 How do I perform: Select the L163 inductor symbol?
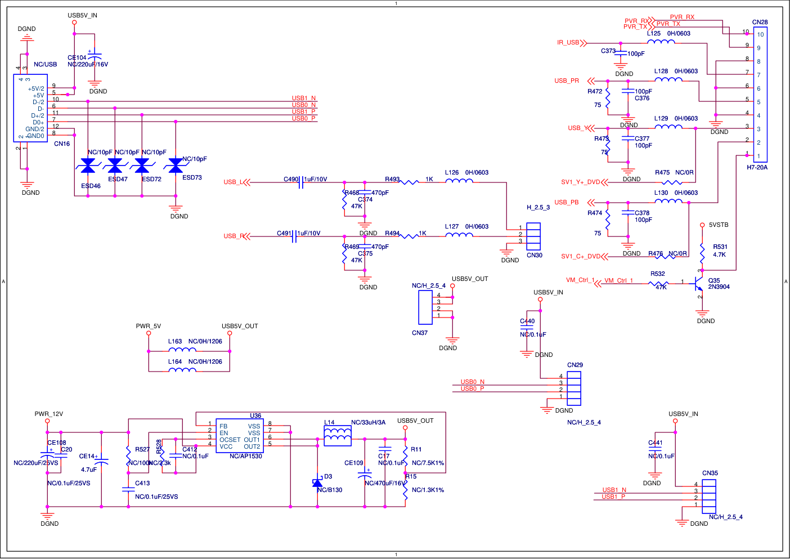(x=182, y=350)
